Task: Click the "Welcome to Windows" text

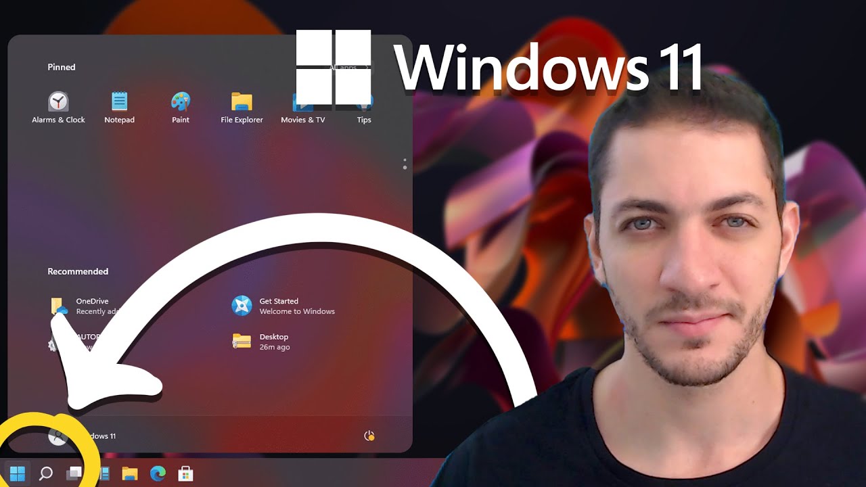Action: coord(297,312)
